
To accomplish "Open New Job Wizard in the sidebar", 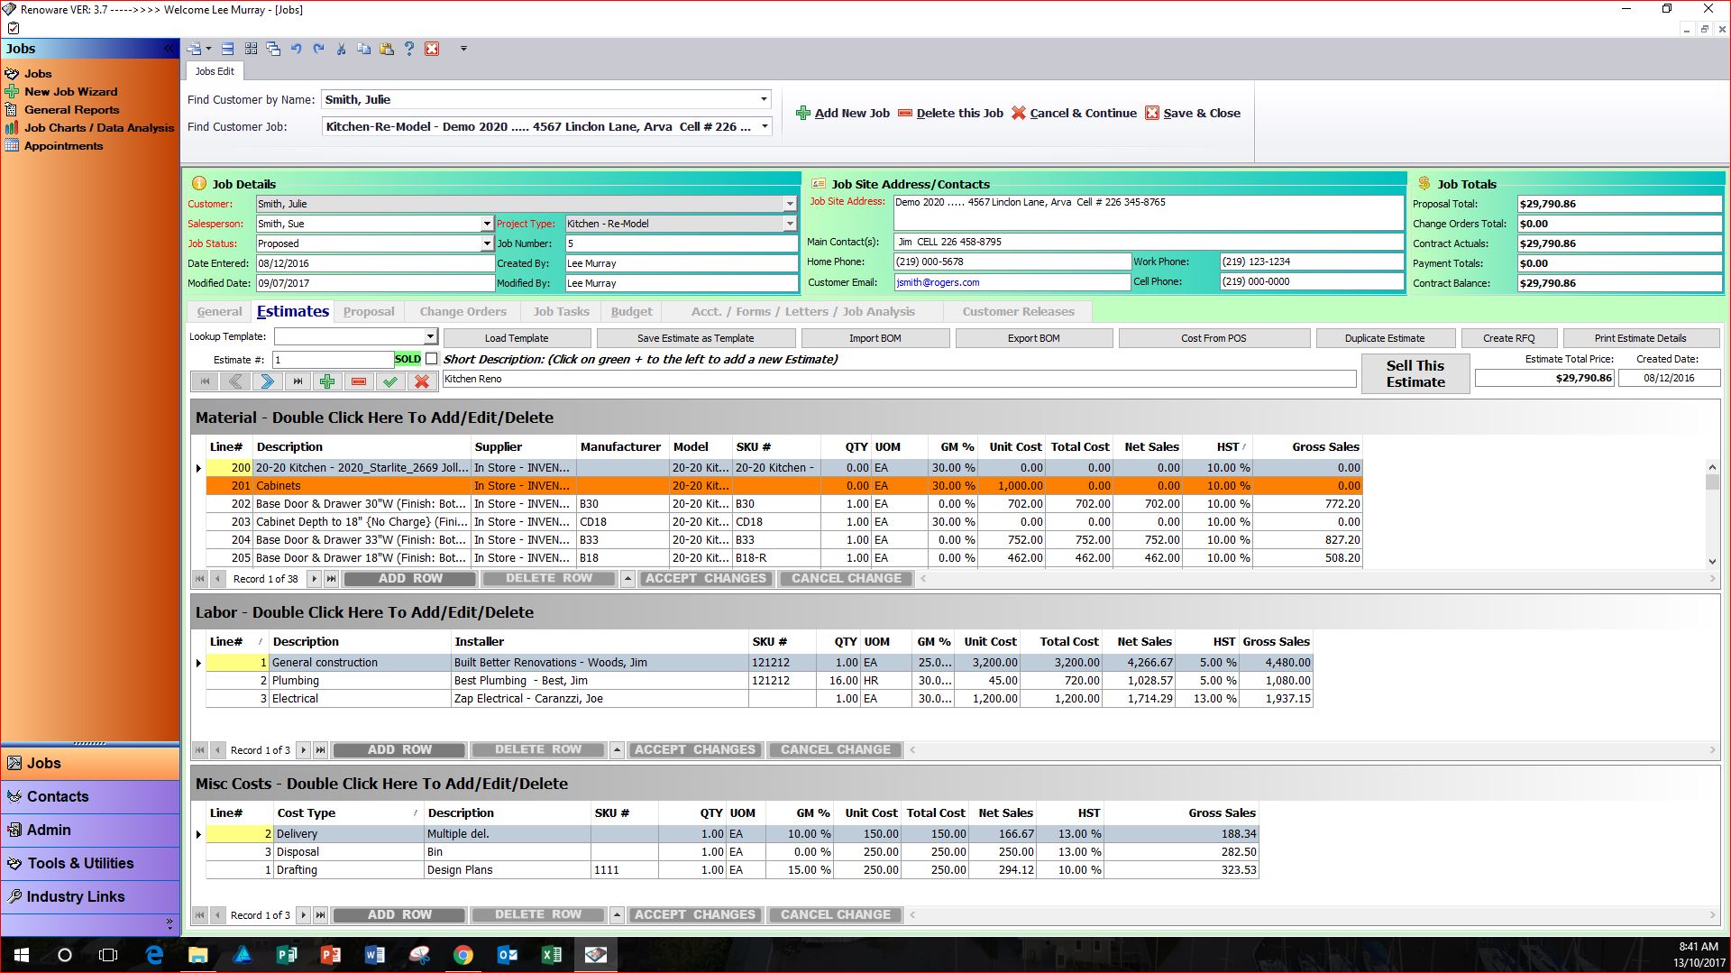I will (x=70, y=92).
